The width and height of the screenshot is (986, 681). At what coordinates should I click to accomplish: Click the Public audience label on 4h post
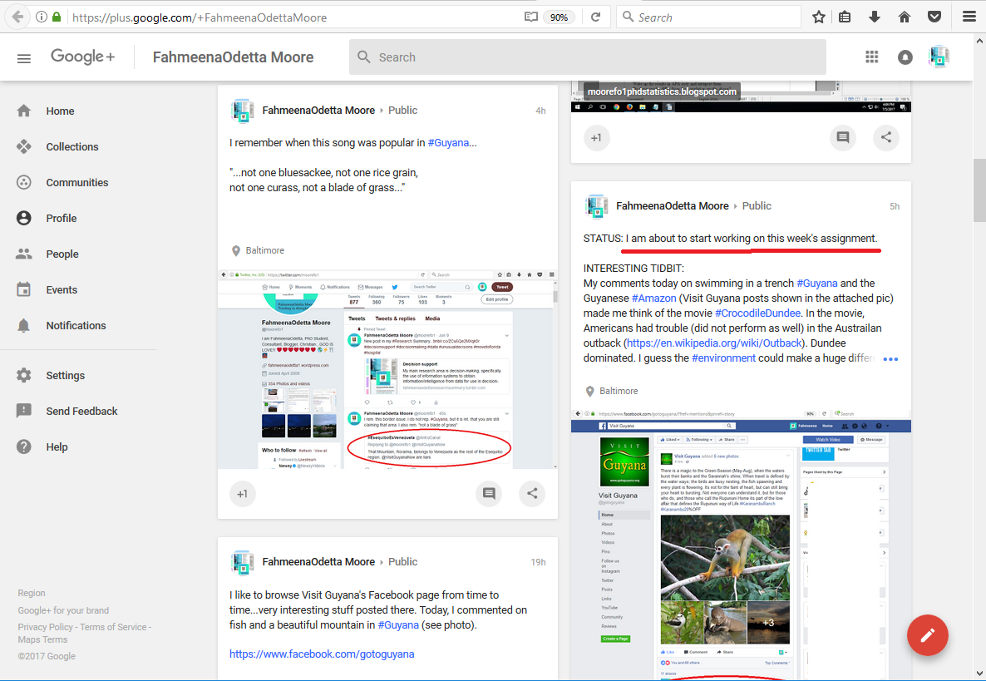[402, 110]
